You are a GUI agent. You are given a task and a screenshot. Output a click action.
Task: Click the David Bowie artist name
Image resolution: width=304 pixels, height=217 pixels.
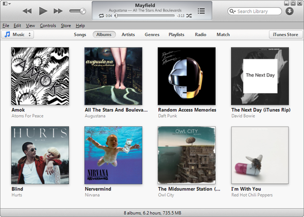click(243, 116)
